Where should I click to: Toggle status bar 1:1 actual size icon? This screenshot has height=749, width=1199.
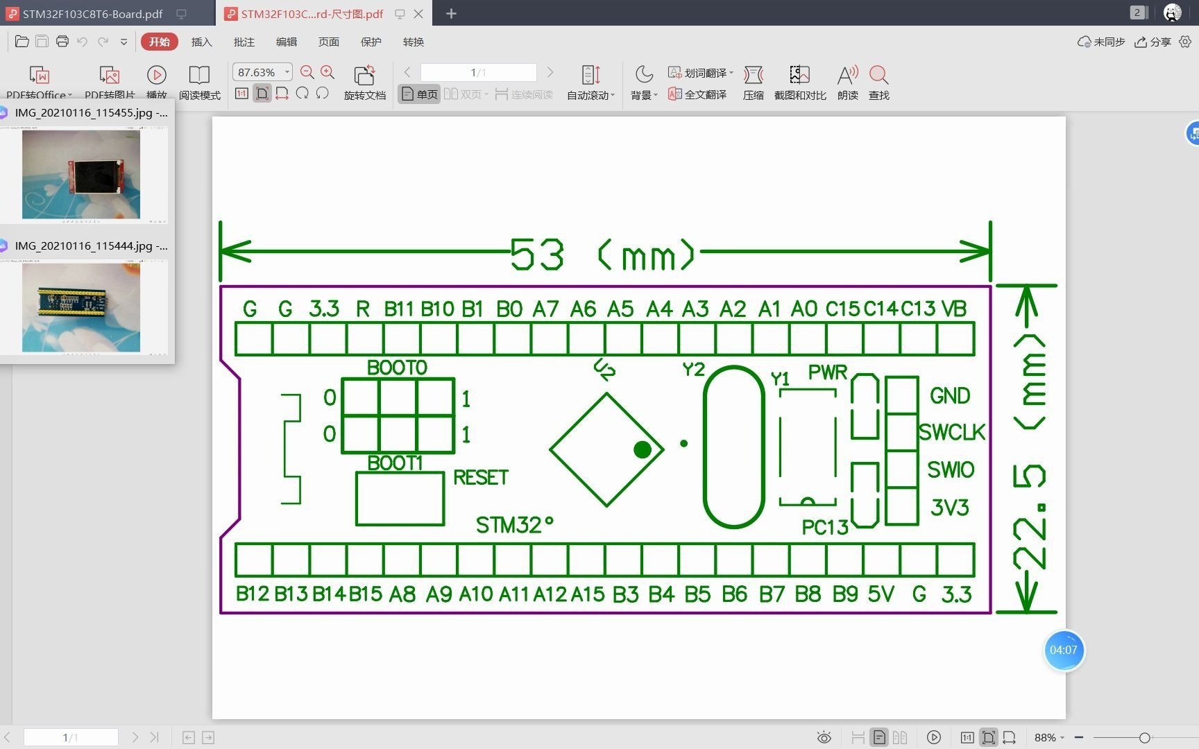[x=967, y=737]
